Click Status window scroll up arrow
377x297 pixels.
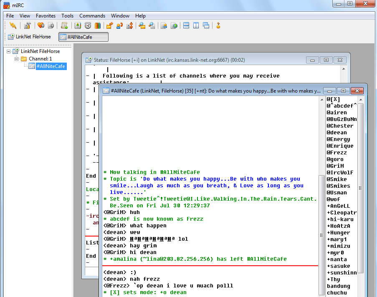click(x=344, y=69)
